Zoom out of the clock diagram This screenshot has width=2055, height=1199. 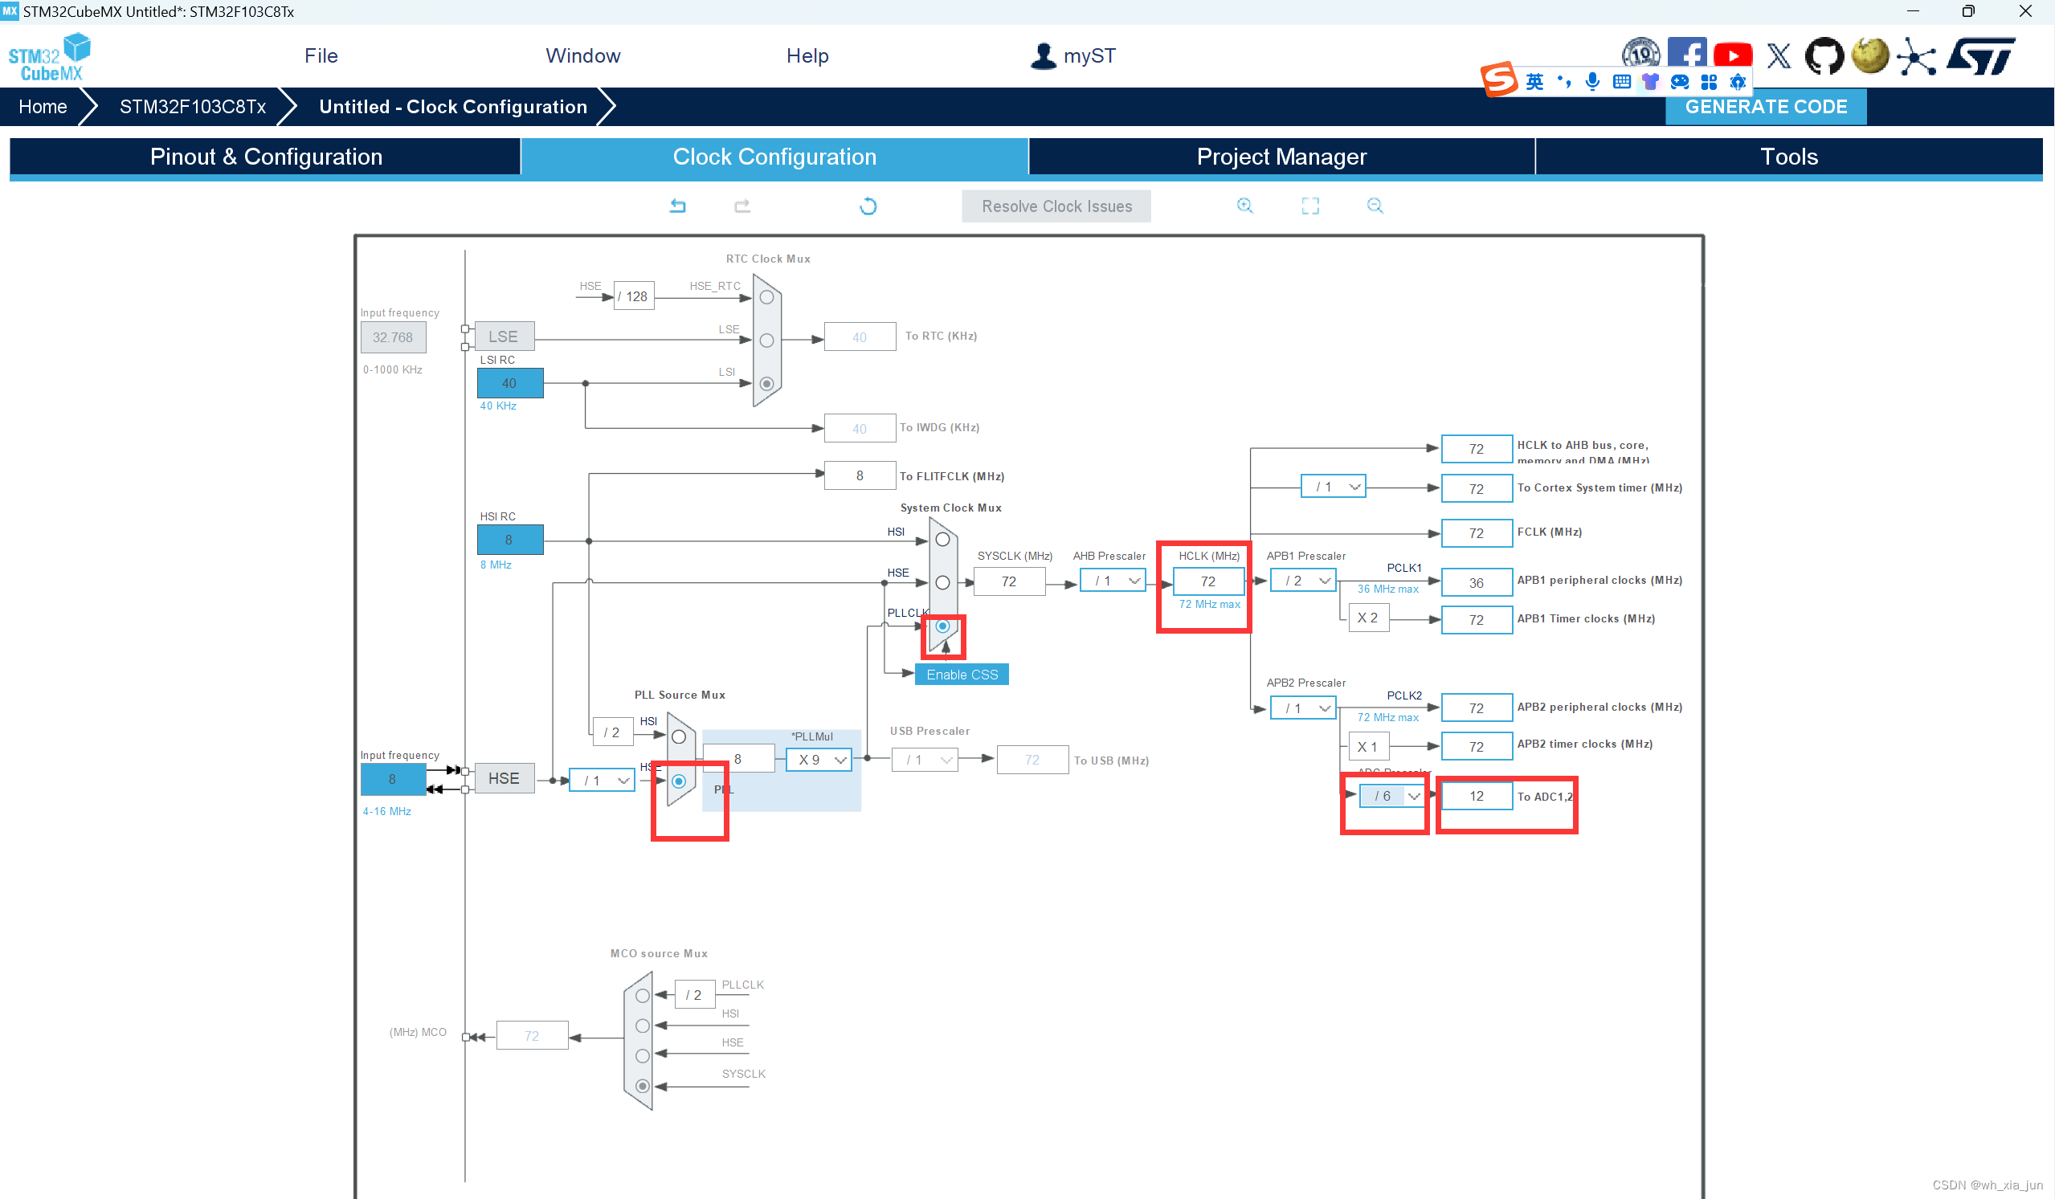tap(1375, 206)
